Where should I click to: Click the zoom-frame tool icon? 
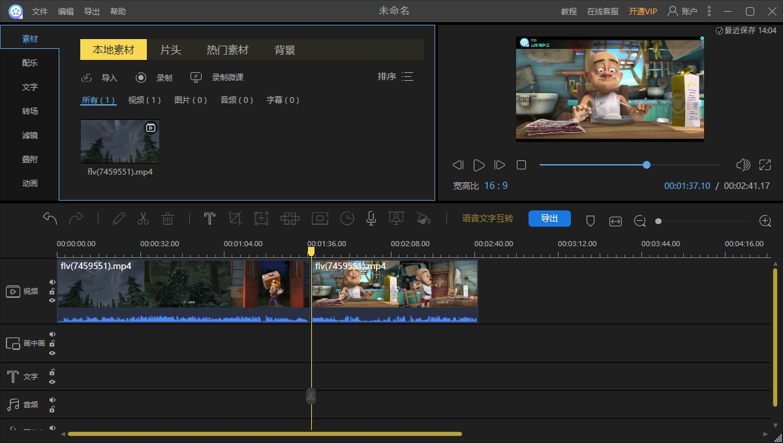click(x=261, y=219)
